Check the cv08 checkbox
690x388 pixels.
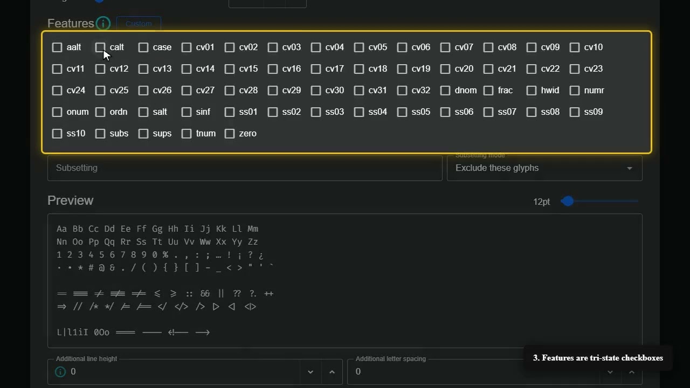[x=488, y=47]
